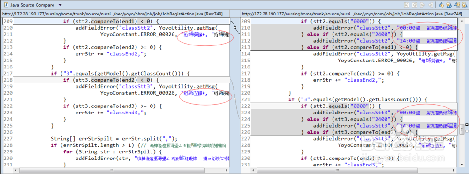Click right pane line 218 errStr classEnd2
Screen dimensions: 469x174
pyautogui.click(x=349, y=80)
